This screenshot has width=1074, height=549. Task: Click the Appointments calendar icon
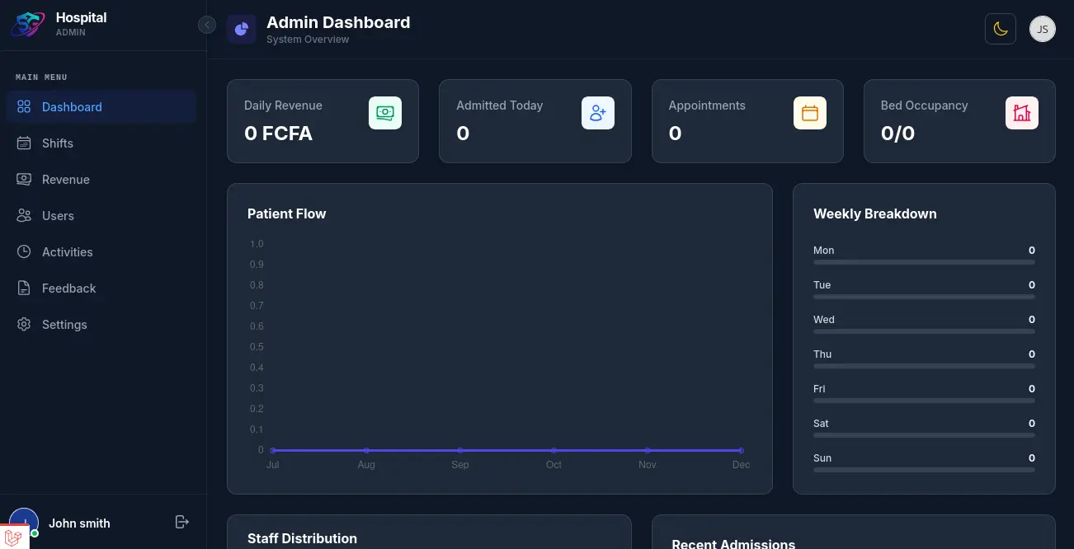click(809, 113)
